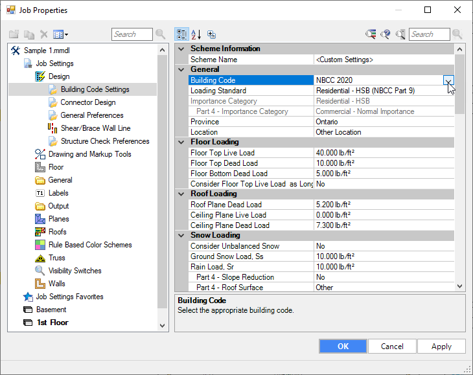Image resolution: width=473 pixels, height=375 pixels.
Task: Maximize the Job Properties window
Action: [x=428, y=10]
